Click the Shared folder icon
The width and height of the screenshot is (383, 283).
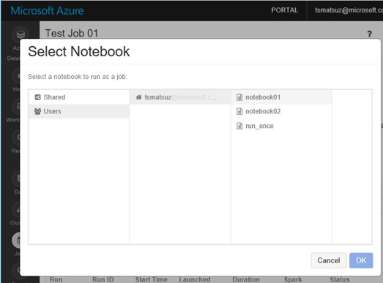tap(37, 97)
